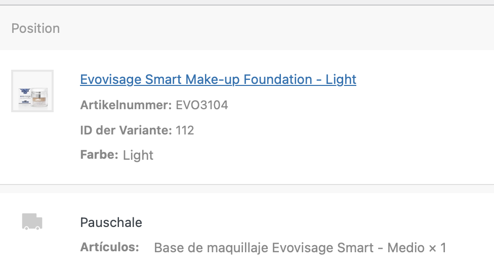The image size is (494, 276).
Task: Click the Pauschale shipping method name
Action: click(111, 222)
